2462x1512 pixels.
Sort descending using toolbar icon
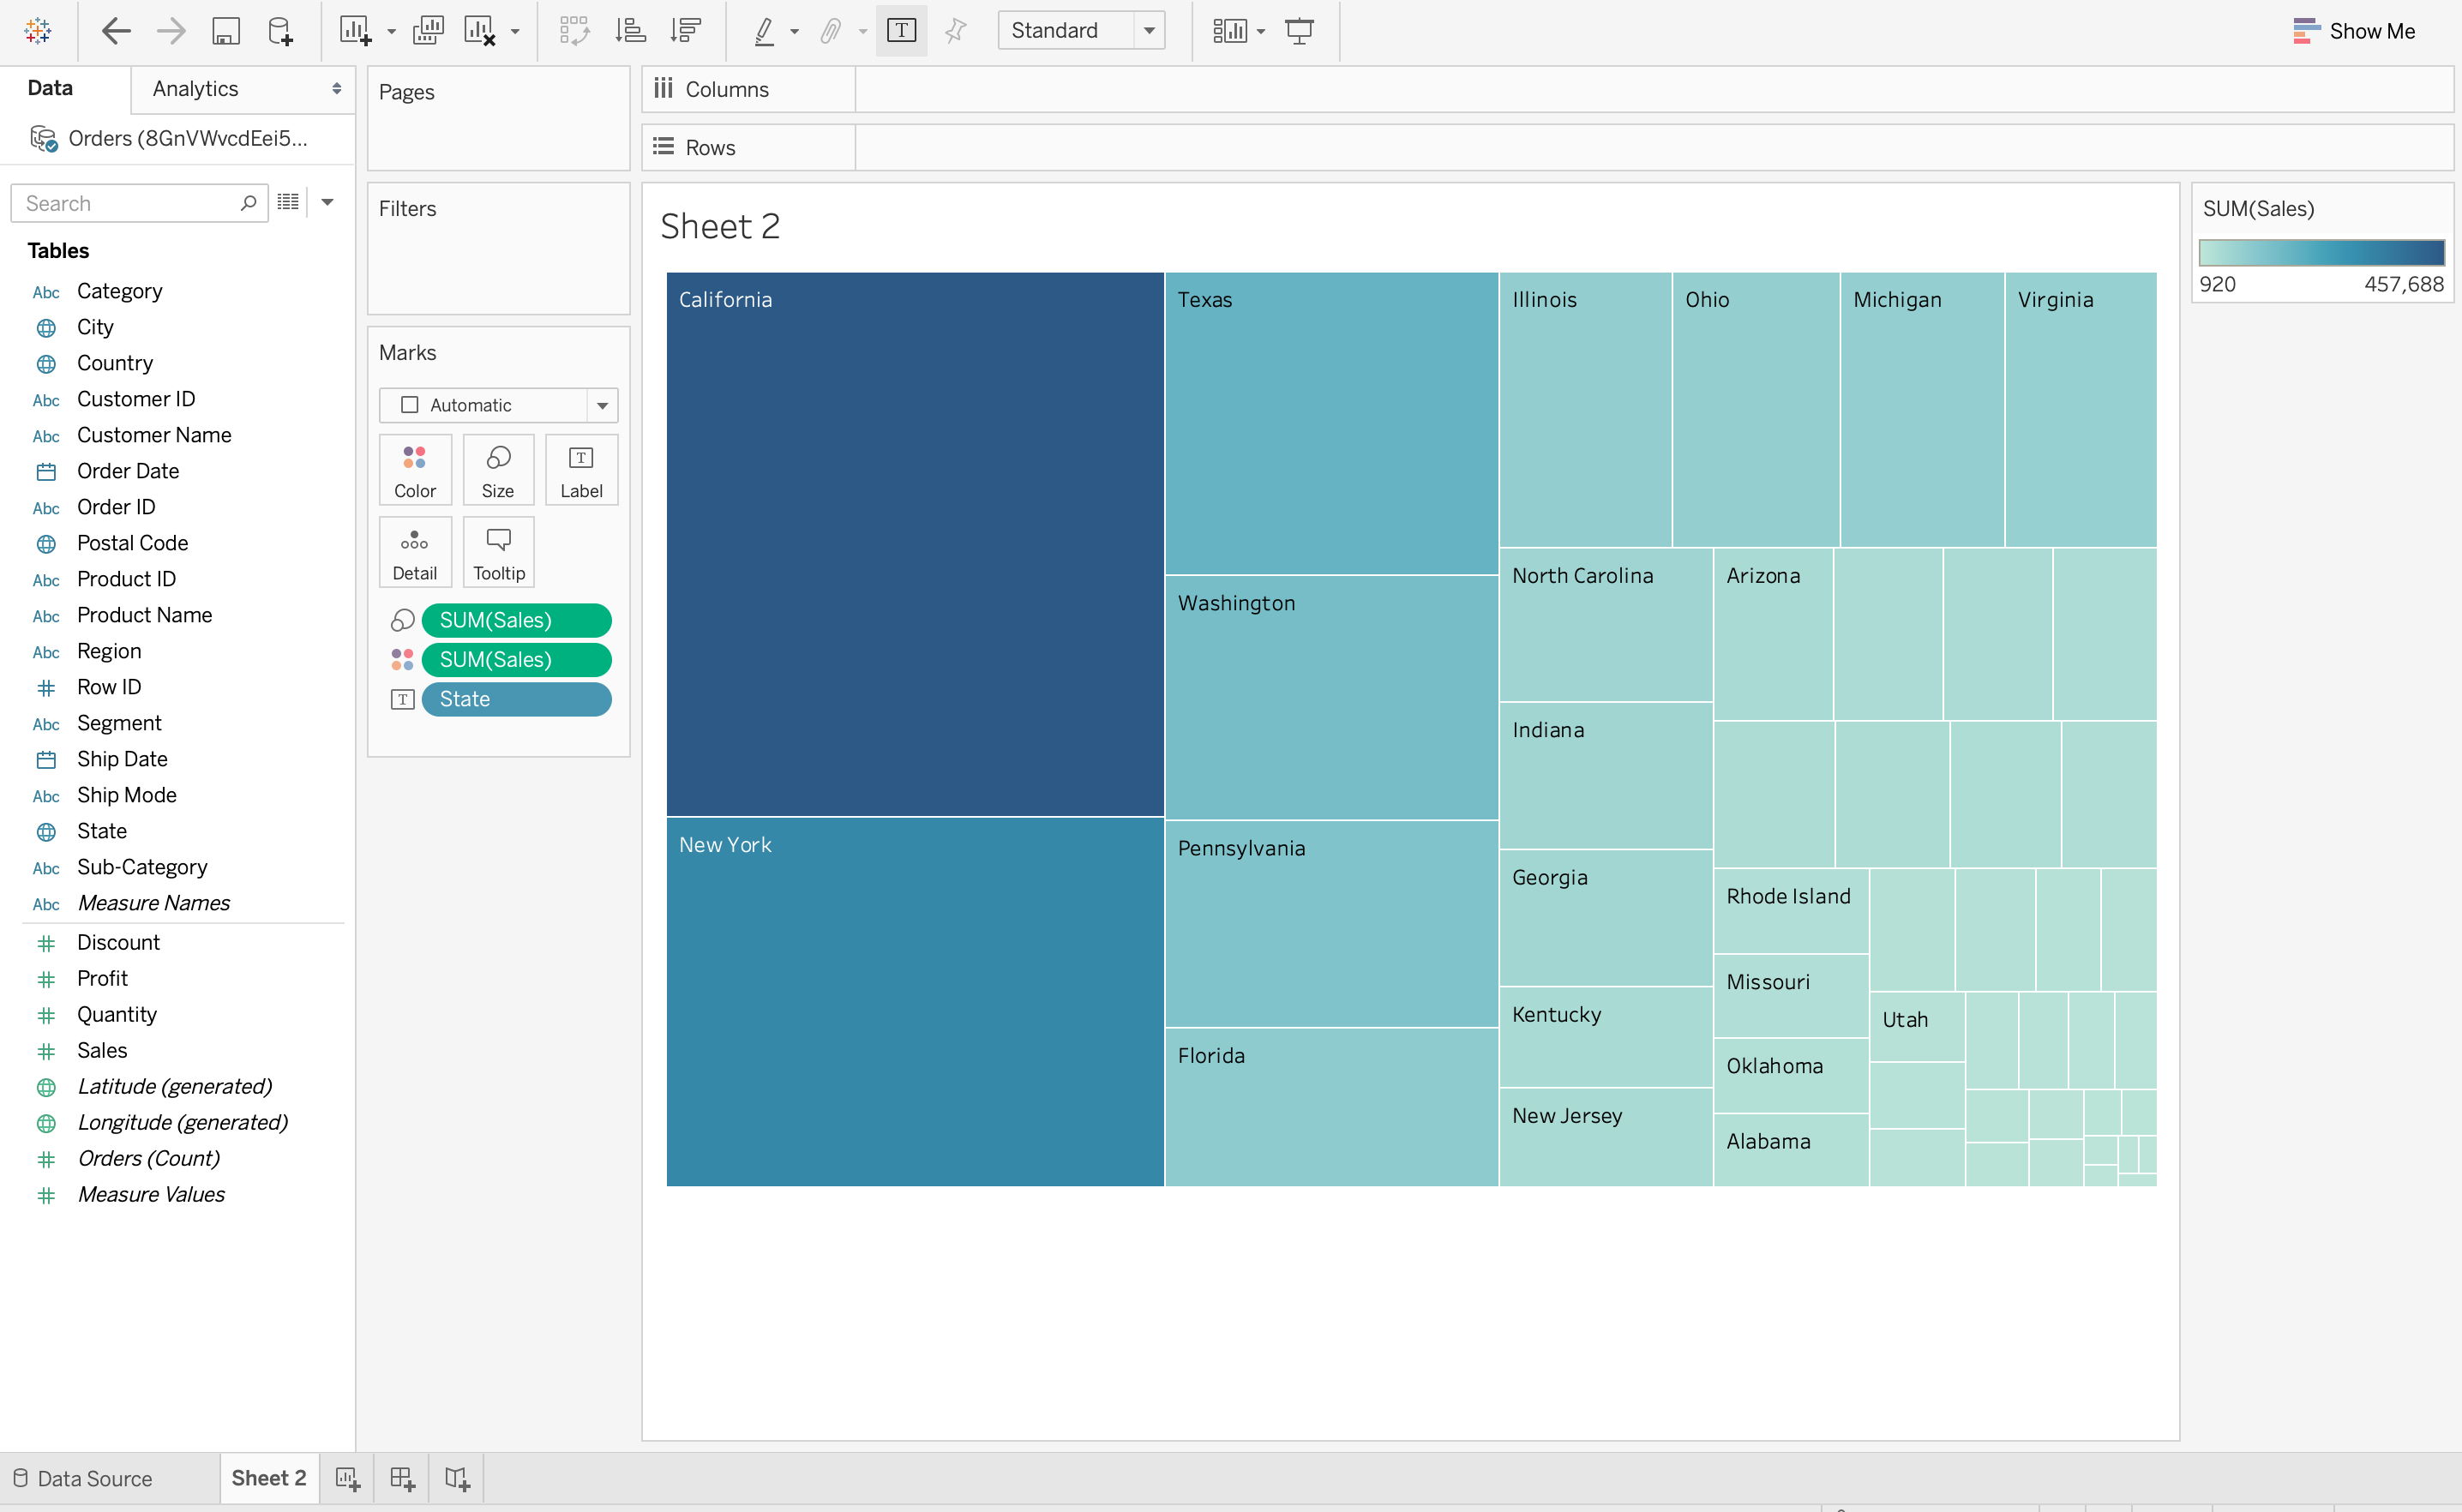coord(686,31)
